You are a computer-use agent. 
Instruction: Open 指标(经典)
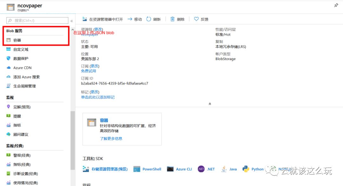(x=22, y=164)
